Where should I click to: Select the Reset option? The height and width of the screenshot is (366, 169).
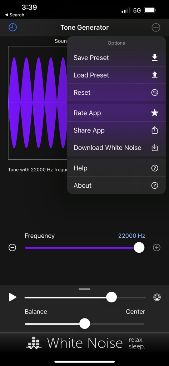[x=116, y=93]
